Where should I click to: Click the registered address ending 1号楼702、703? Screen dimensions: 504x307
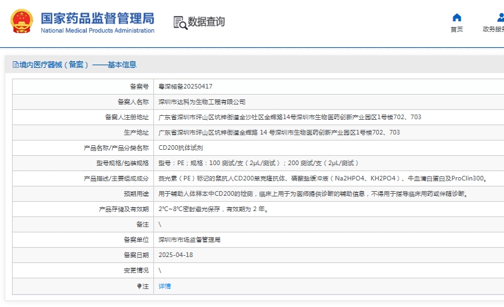289,117
